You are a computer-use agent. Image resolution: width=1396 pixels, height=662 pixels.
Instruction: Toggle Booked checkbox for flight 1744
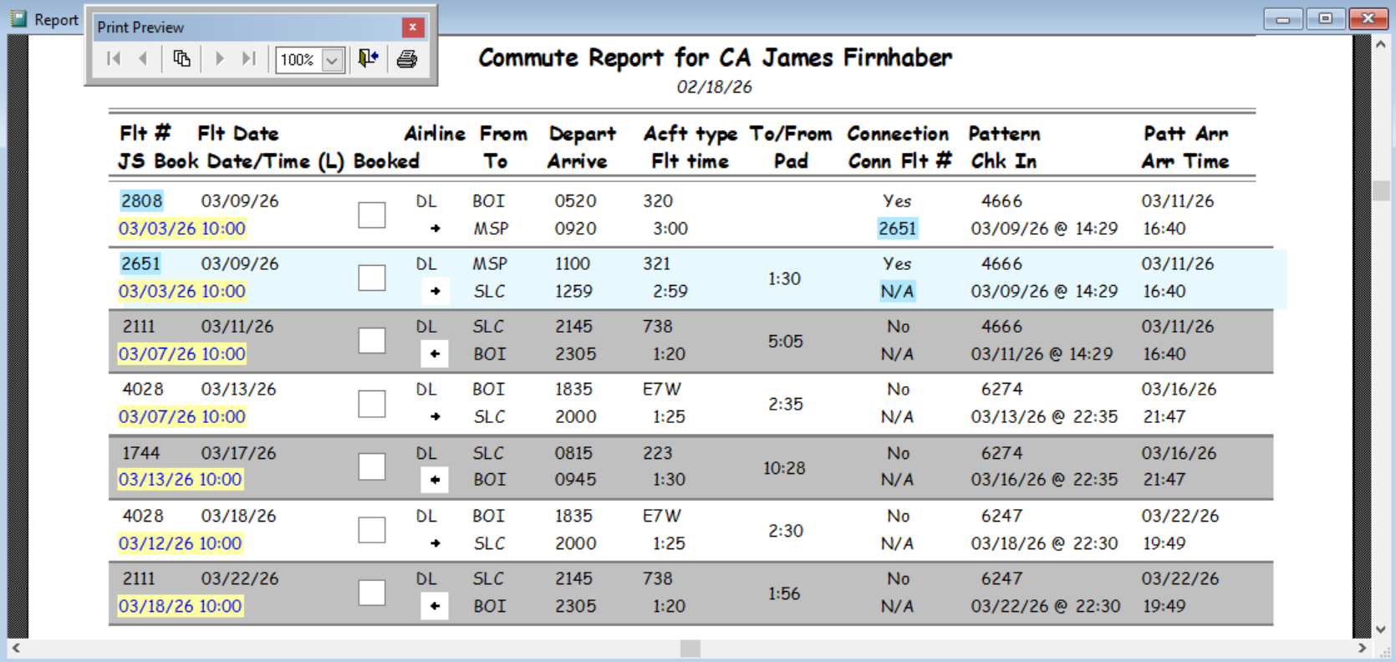point(371,466)
